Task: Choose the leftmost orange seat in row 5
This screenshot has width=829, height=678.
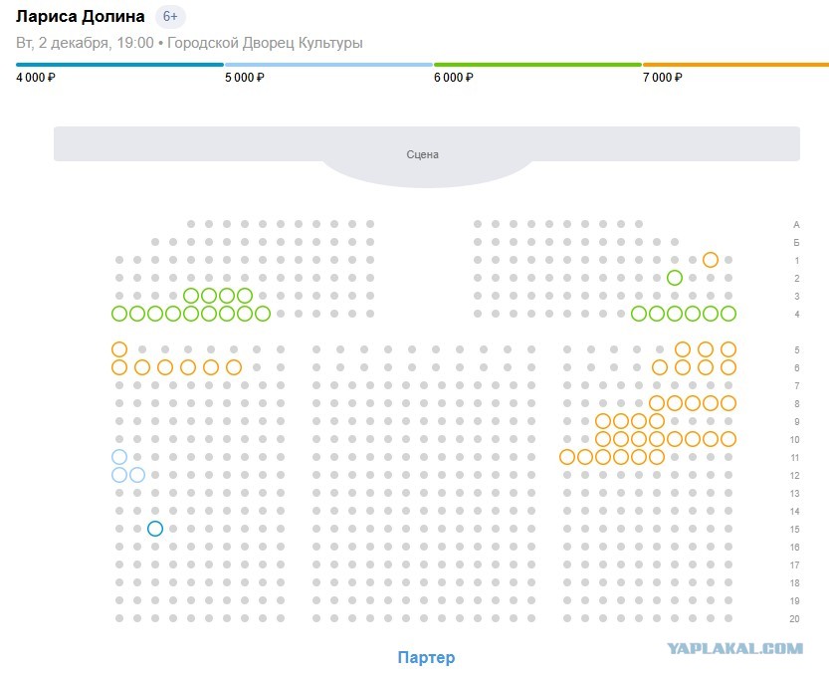Action: [119, 349]
